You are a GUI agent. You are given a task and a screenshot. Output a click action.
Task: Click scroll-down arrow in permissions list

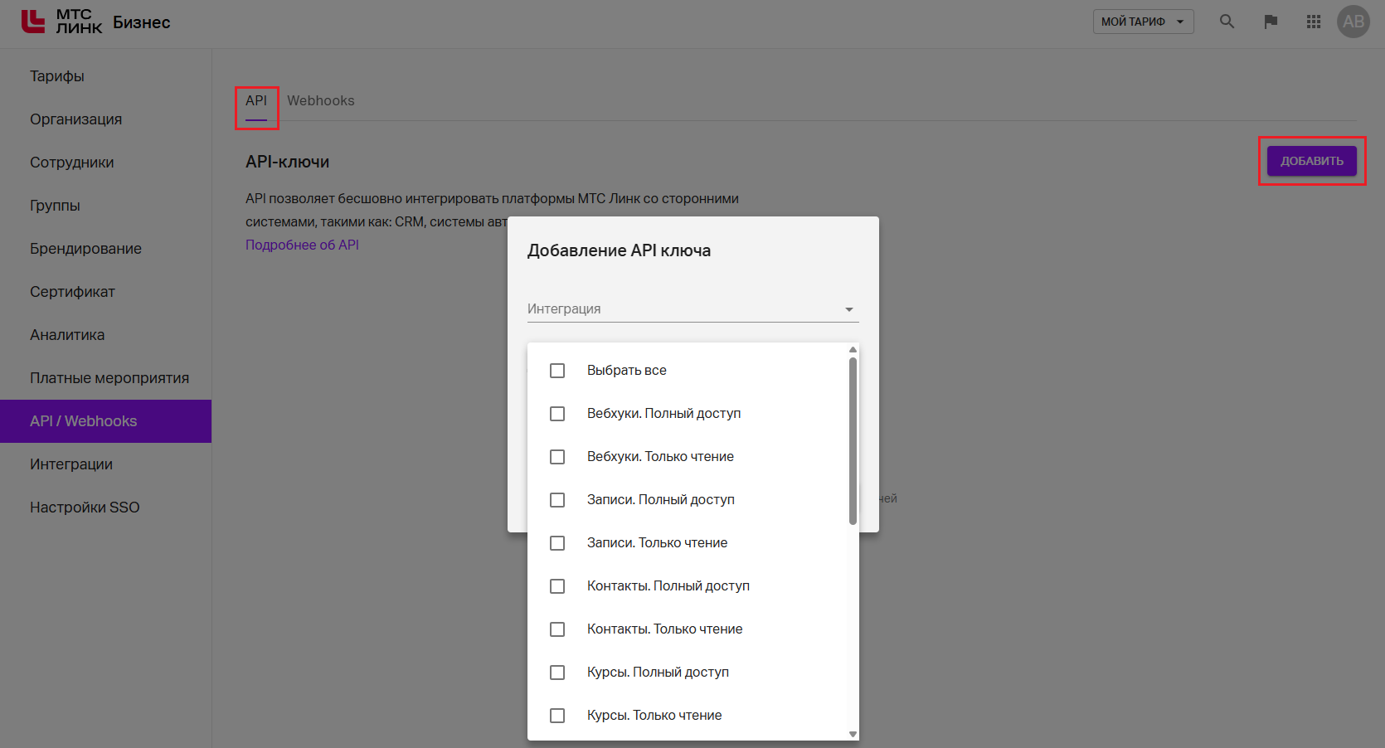(853, 734)
